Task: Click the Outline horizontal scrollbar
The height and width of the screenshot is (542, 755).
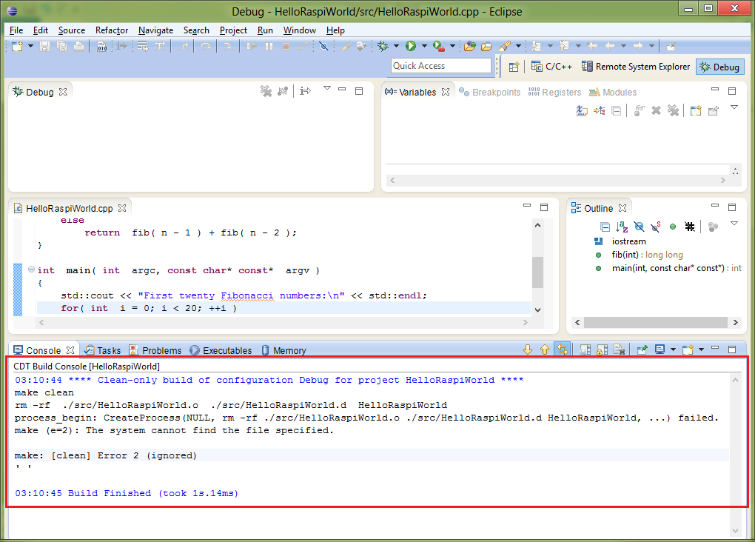Action: click(656, 322)
